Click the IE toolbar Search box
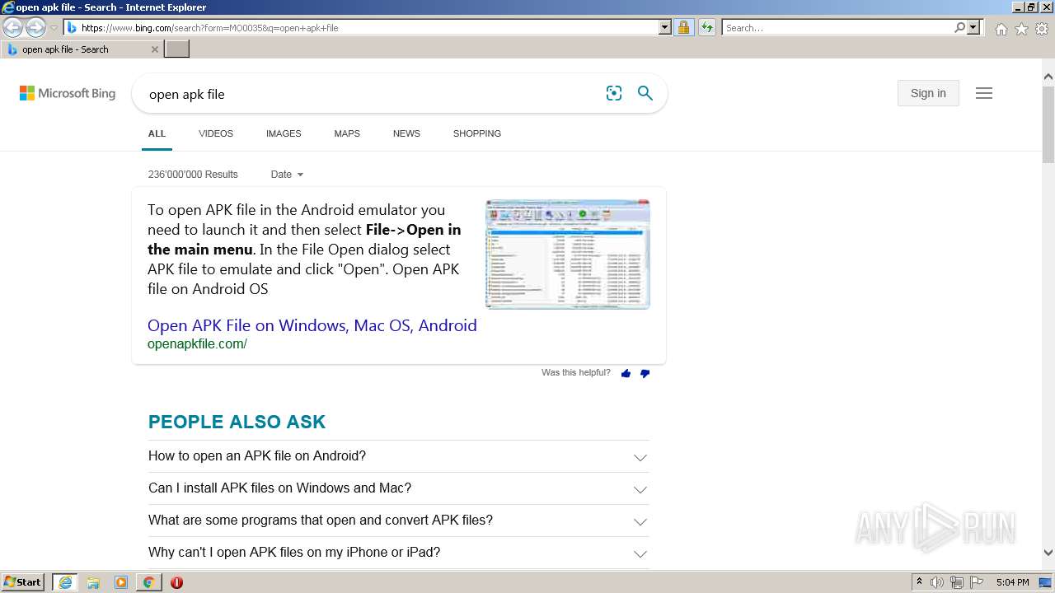 [x=837, y=28]
